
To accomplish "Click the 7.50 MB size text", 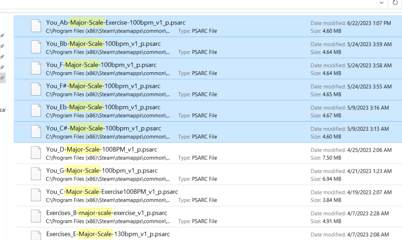I will (332, 158).
